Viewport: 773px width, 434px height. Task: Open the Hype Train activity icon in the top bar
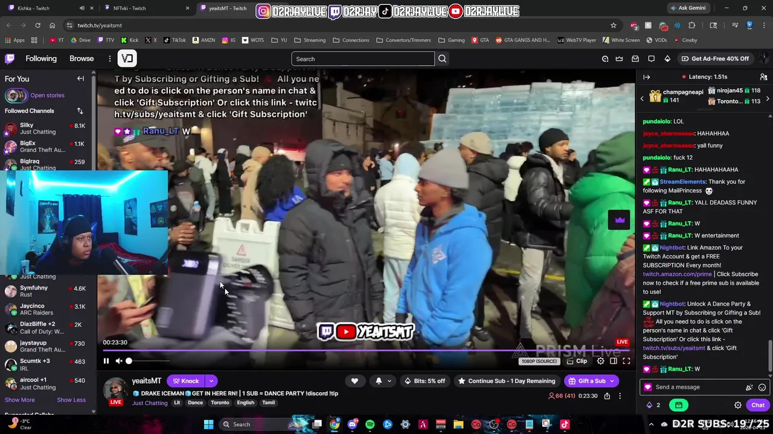(605, 58)
